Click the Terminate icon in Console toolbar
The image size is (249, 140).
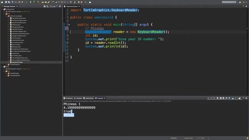[x=209, y=98]
